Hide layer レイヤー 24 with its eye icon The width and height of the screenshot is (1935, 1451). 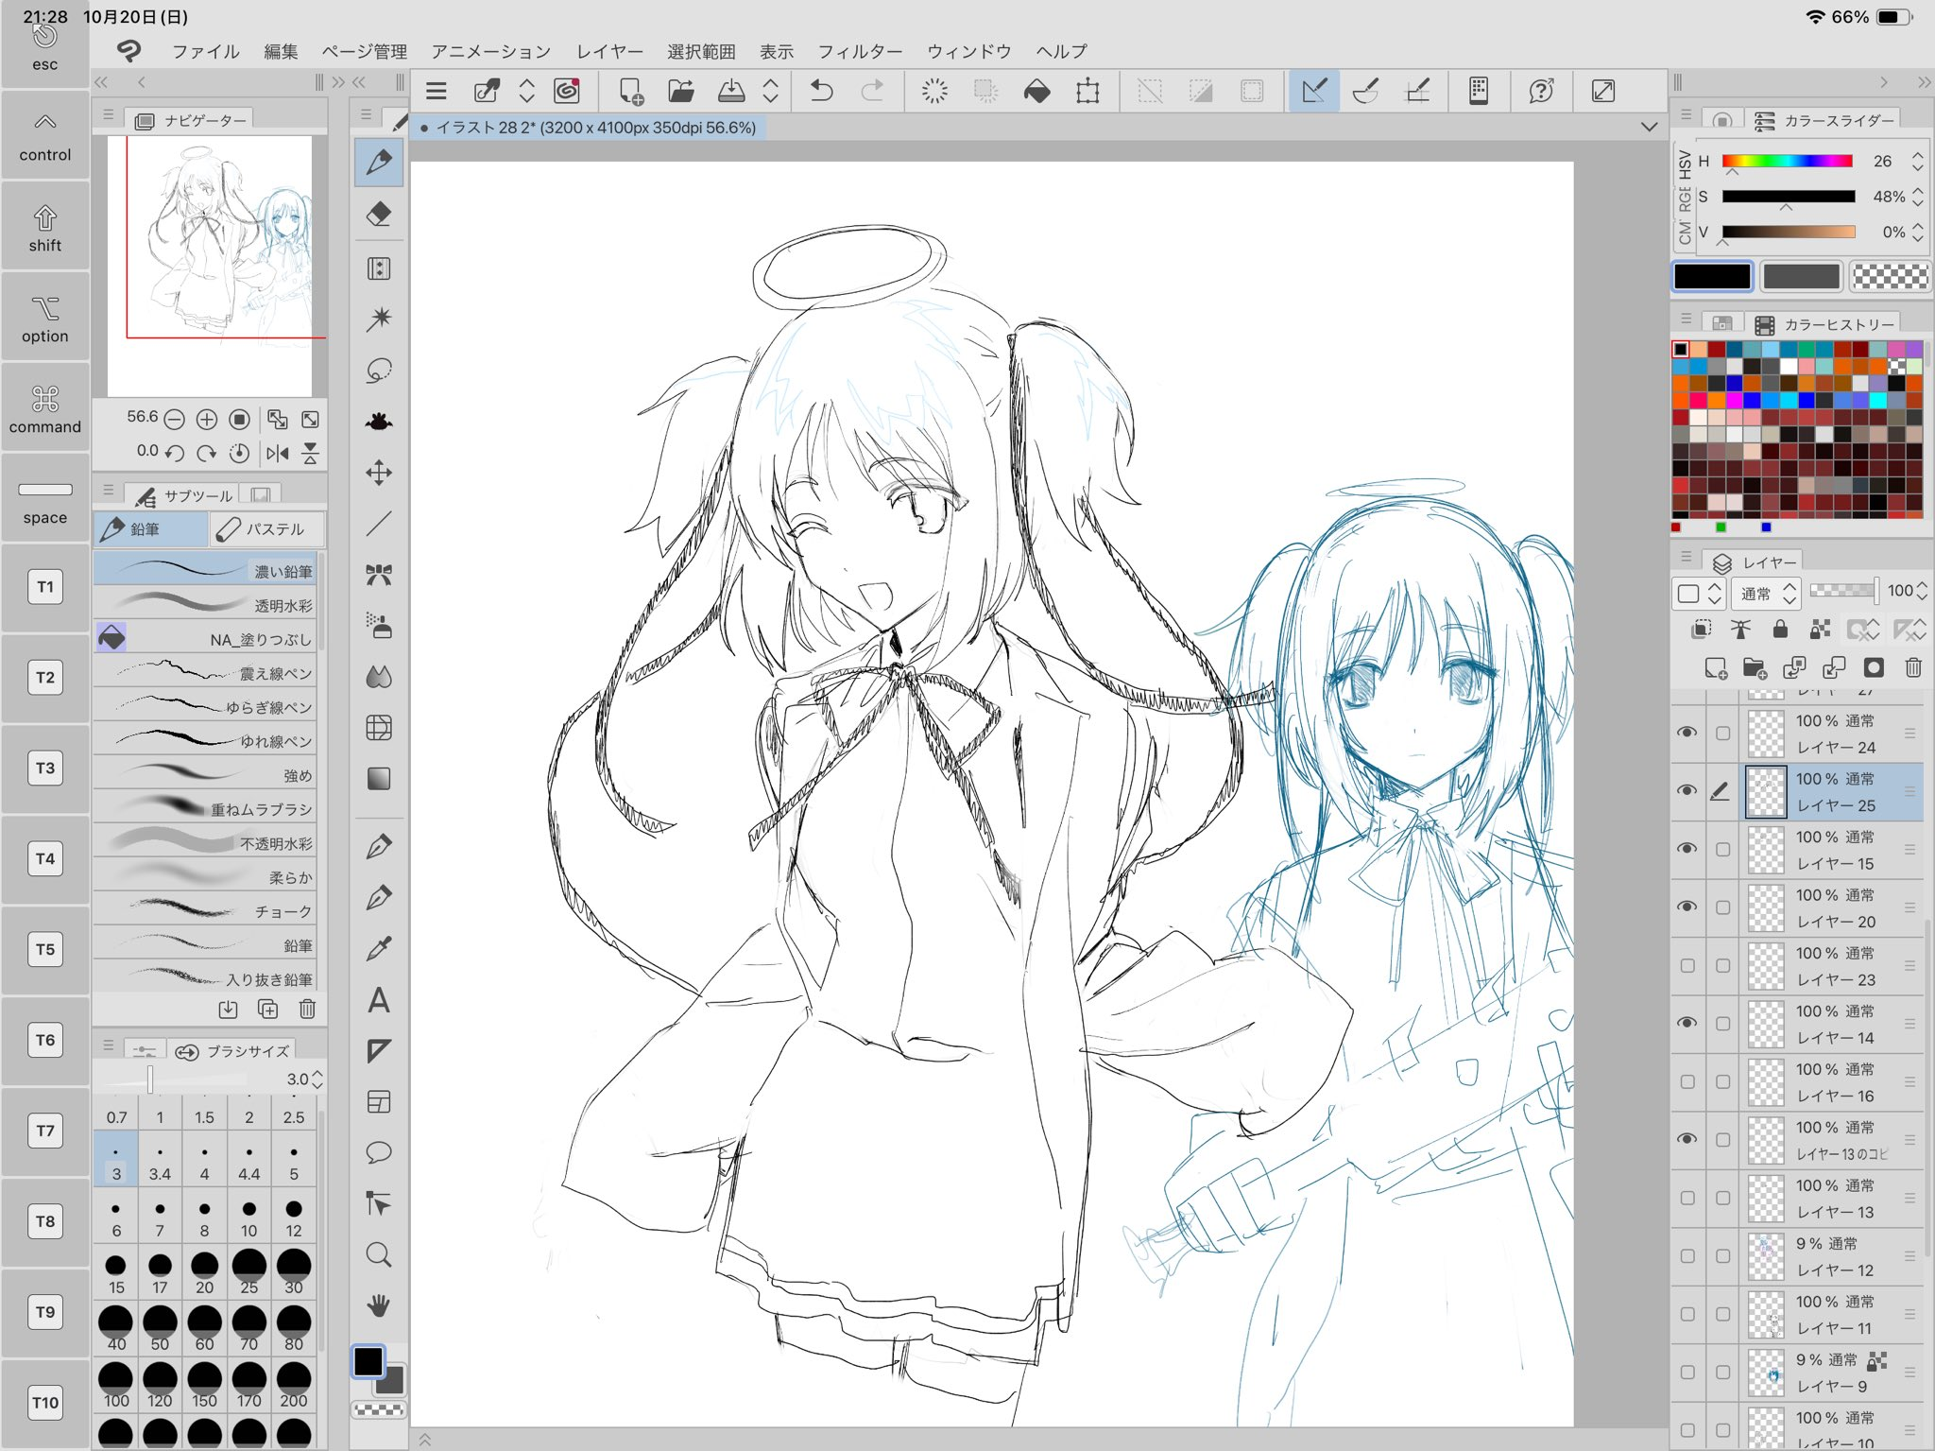pos(1687,733)
